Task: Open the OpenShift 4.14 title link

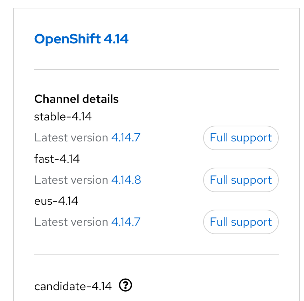Action: [81, 39]
